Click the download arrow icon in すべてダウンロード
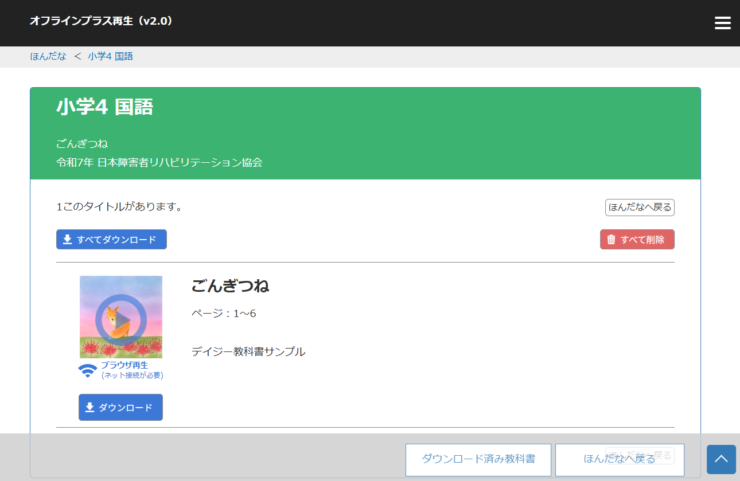Viewport: 740px width, 481px height. point(67,240)
